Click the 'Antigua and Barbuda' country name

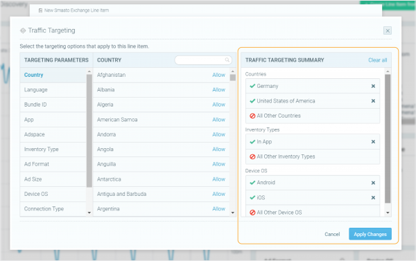pos(121,194)
